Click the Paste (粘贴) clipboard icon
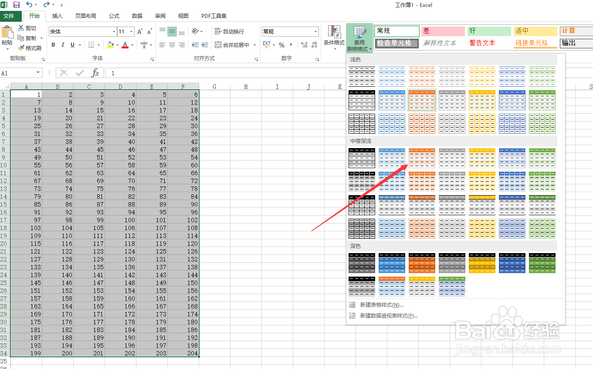 (x=7, y=32)
